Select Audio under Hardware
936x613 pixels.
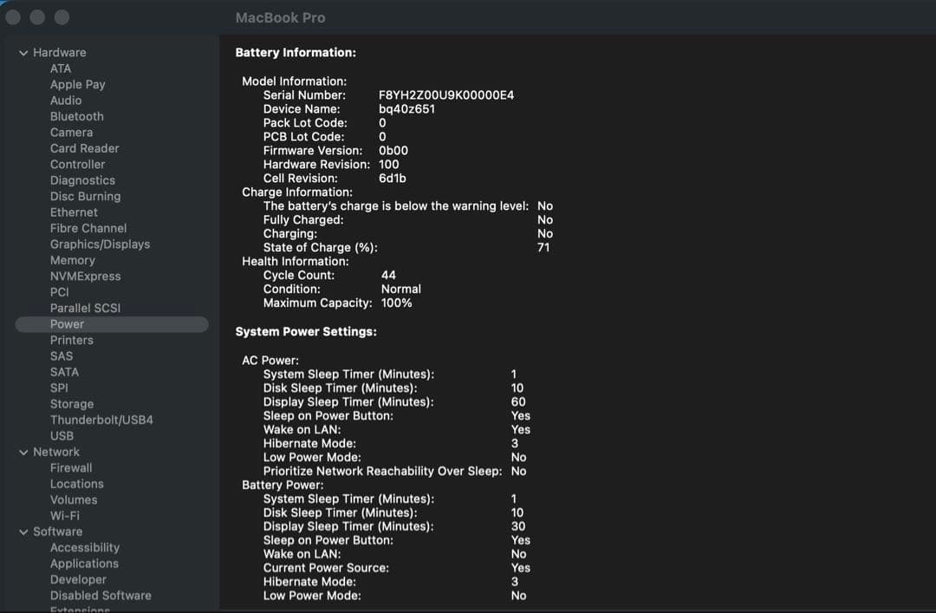tap(66, 100)
